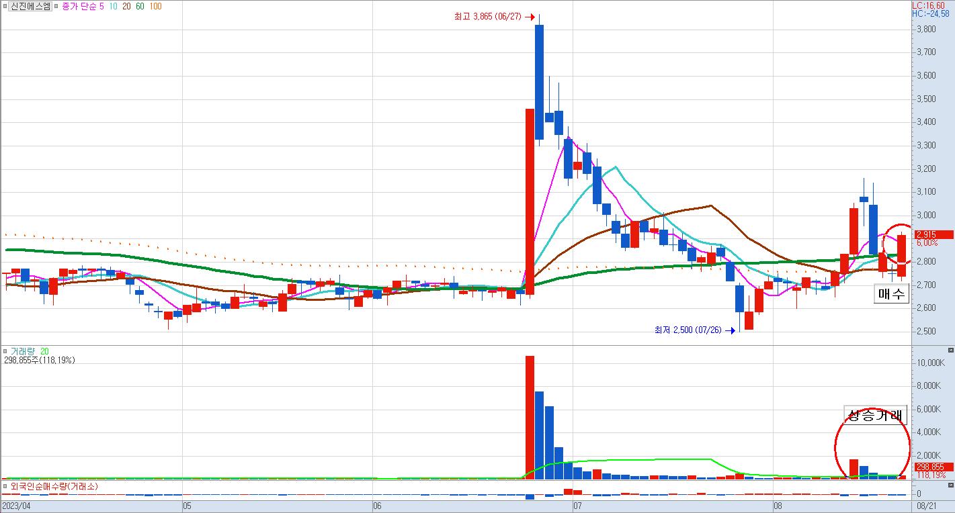The width and height of the screenshot is (955, 513).
Task: Click the square marker beside 외국인순매수량(거래소)
Action: pyautogui.click(x=5, y=485)
